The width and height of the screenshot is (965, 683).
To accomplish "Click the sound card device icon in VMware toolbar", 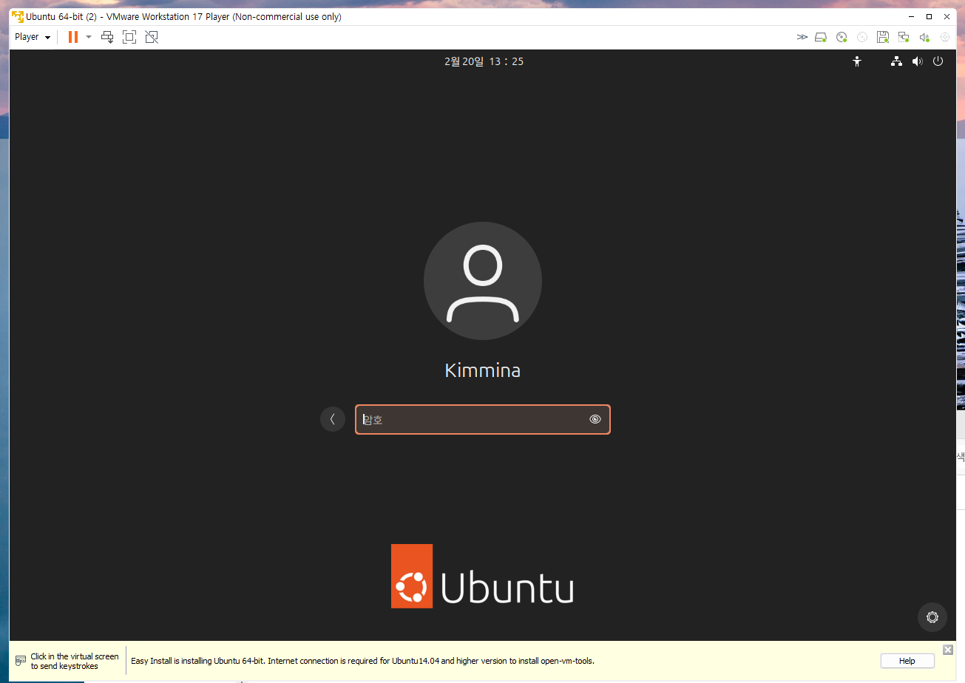I will point(924,37).
